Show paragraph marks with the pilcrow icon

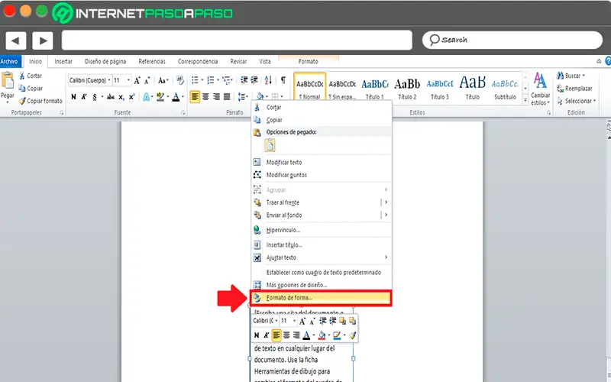283,80
